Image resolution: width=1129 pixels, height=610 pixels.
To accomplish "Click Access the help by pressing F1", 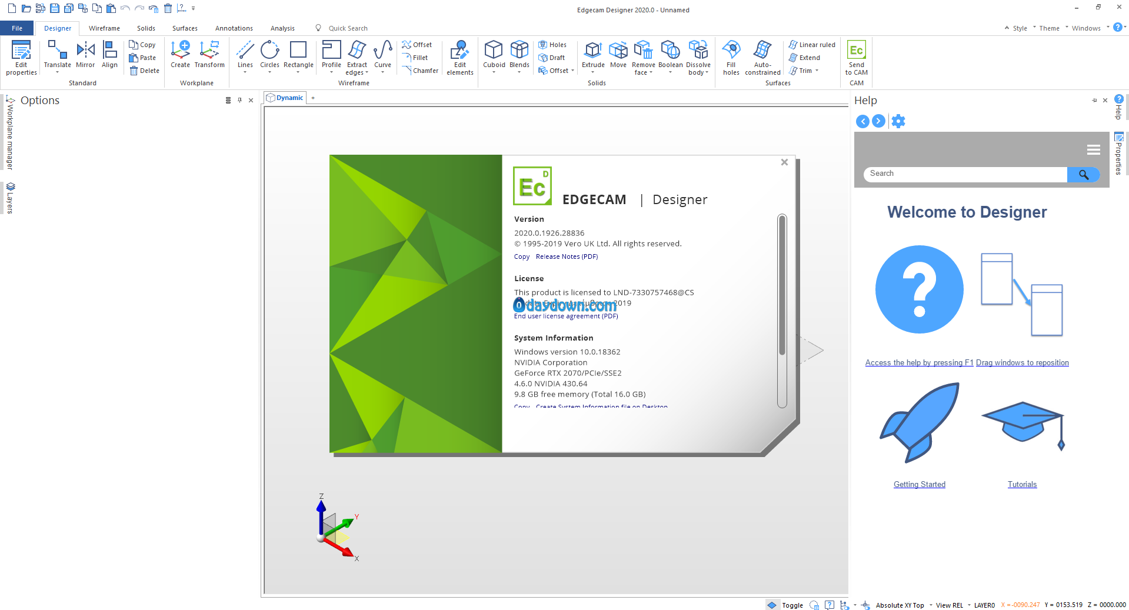I will coord(919,363).
